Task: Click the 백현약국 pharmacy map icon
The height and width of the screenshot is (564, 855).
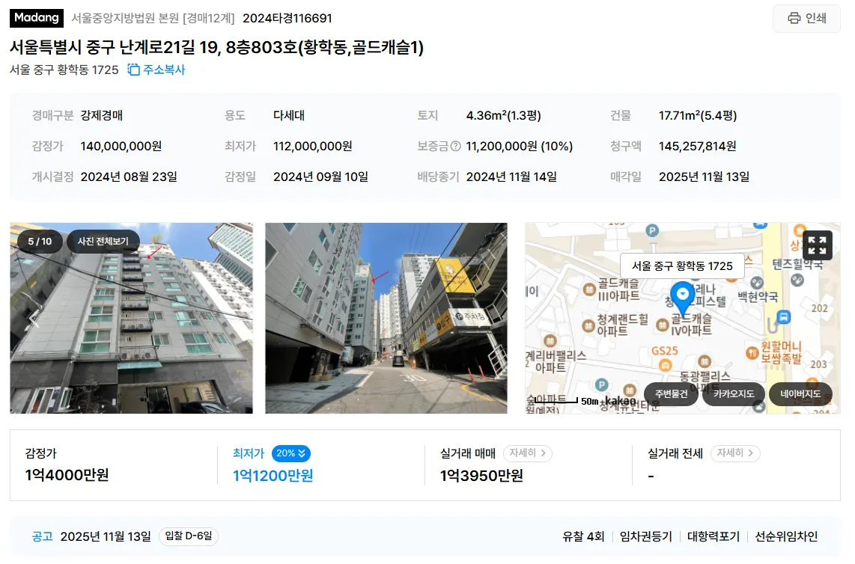Action: pyautogui.click(x=757, y=282)
